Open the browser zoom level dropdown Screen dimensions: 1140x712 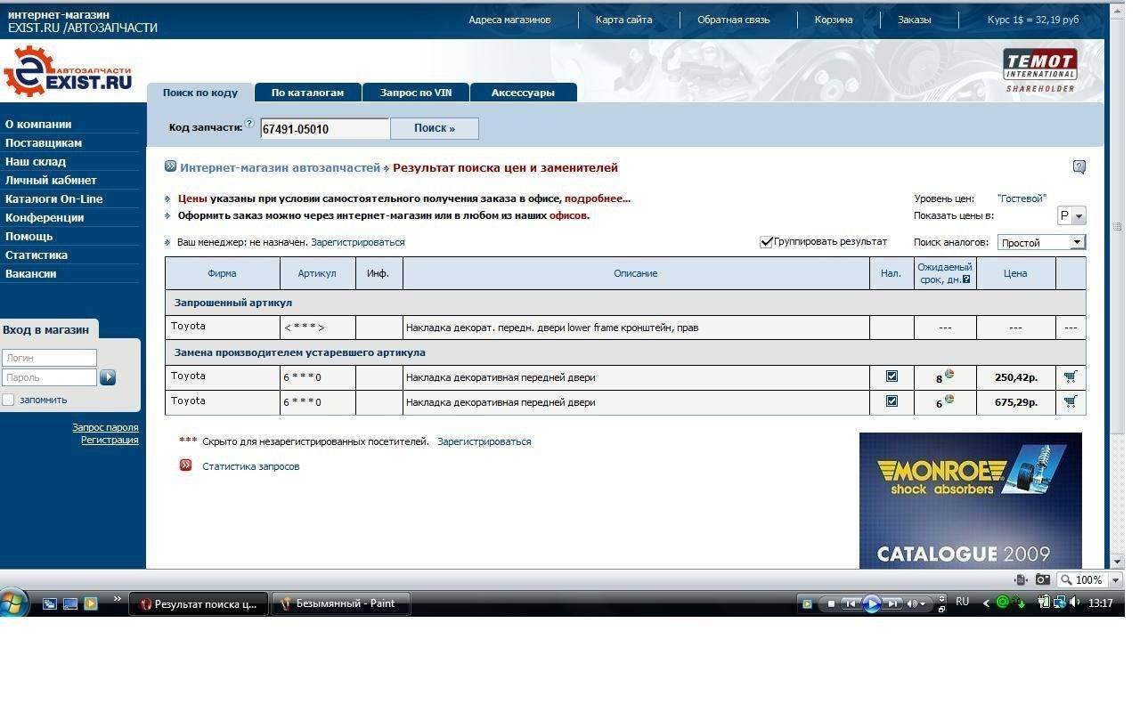[1114, 580]
